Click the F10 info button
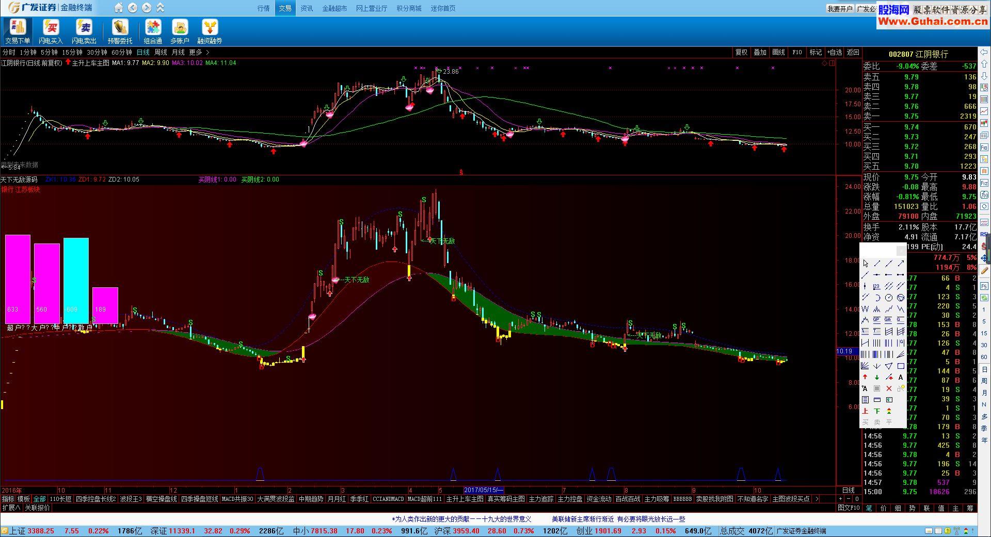This screenshot has height=537, width=991. coord(797,52)
